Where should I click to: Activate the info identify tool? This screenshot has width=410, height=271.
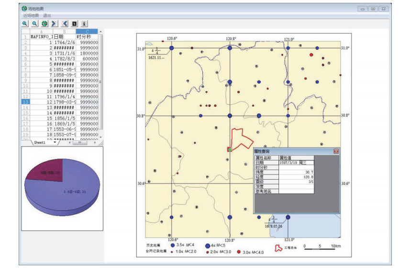(x=84, y=23)
